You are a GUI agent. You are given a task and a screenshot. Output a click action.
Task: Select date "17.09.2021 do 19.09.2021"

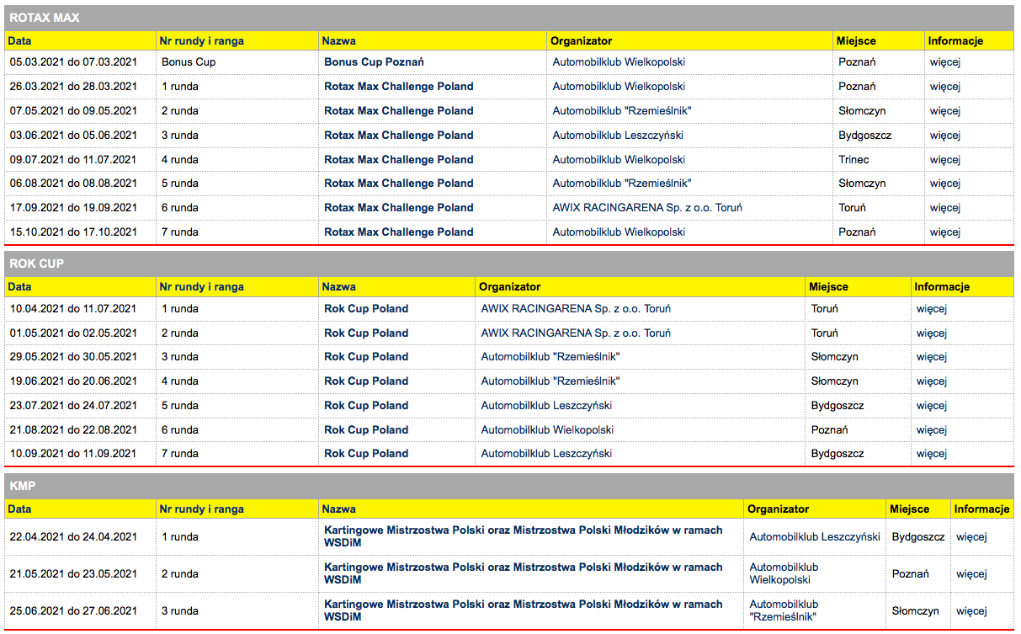click(x=73, y=208)
